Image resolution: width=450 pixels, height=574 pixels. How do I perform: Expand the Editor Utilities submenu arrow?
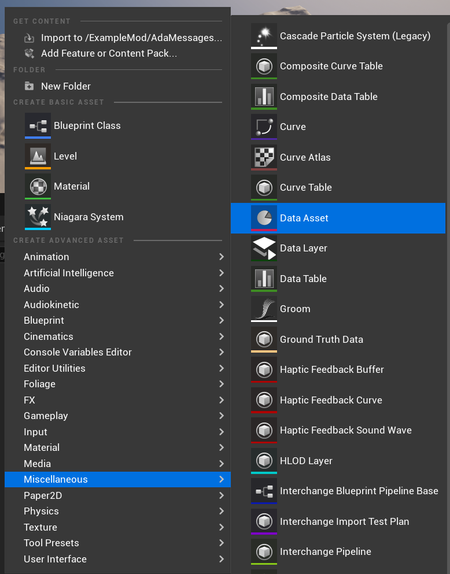point(221,369)
